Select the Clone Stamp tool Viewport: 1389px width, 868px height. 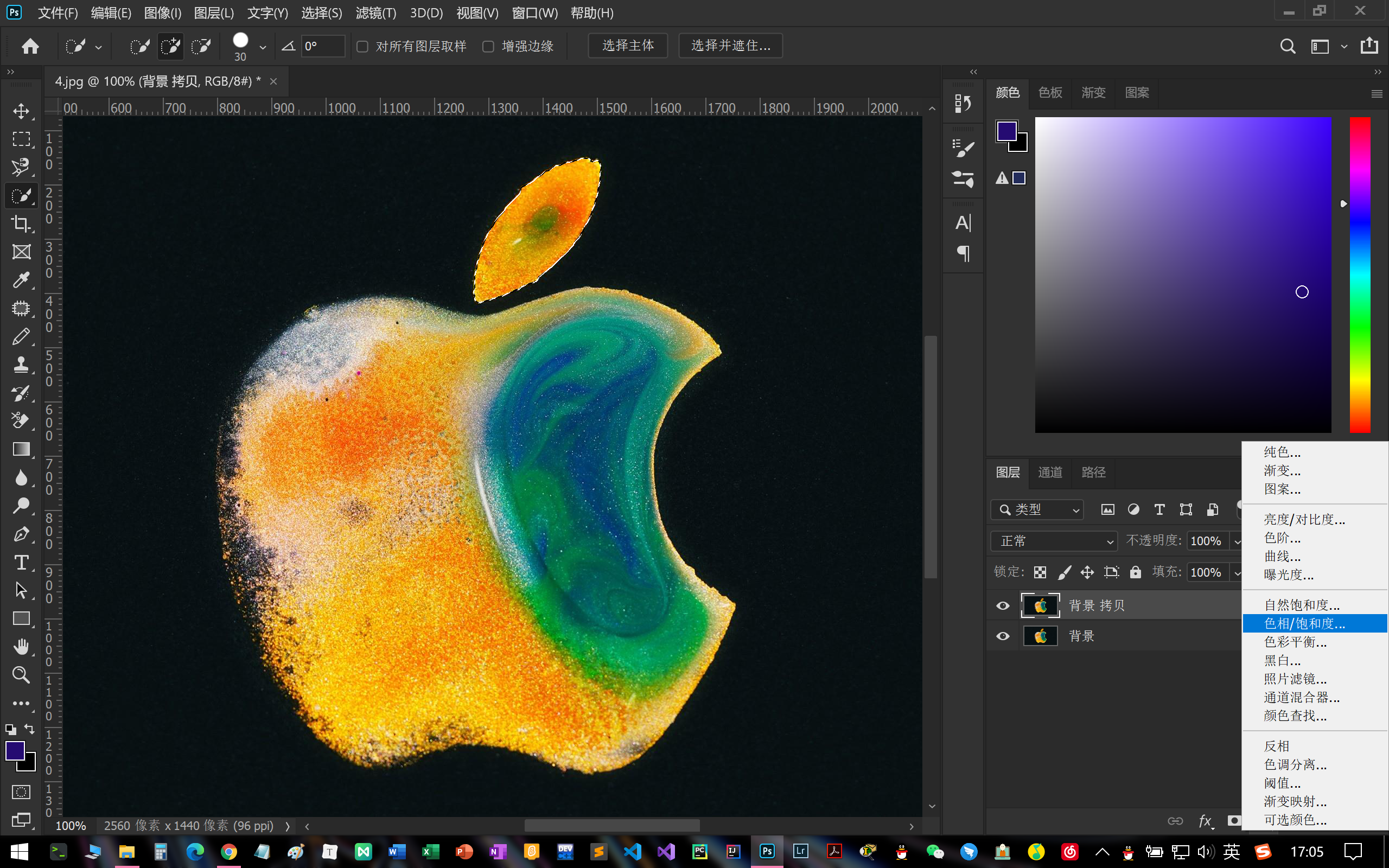tap(21, 365)
